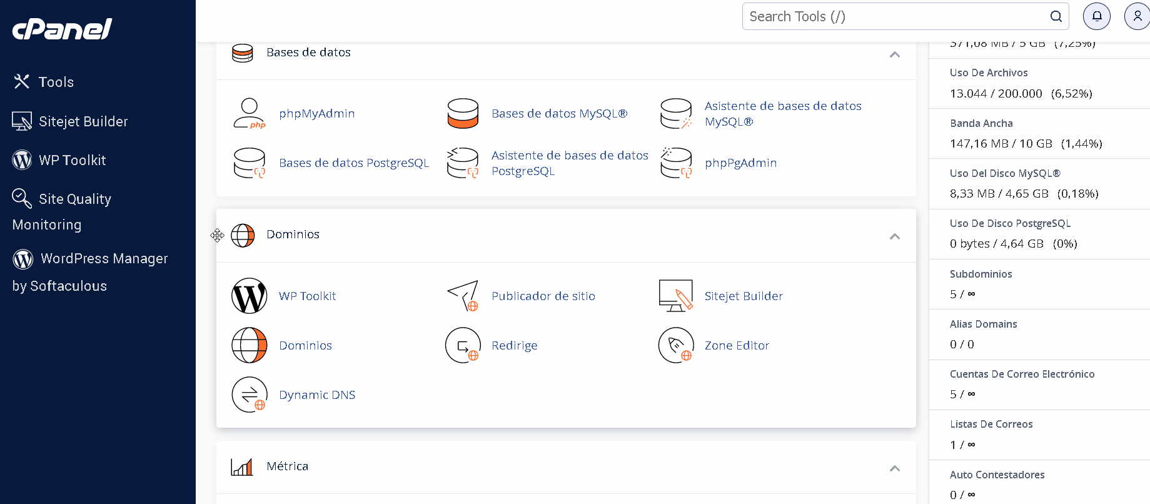The height and width of the screenshot is (504, 1150).
Task: Open the user account icon
Action: (x=1137, y=16)
